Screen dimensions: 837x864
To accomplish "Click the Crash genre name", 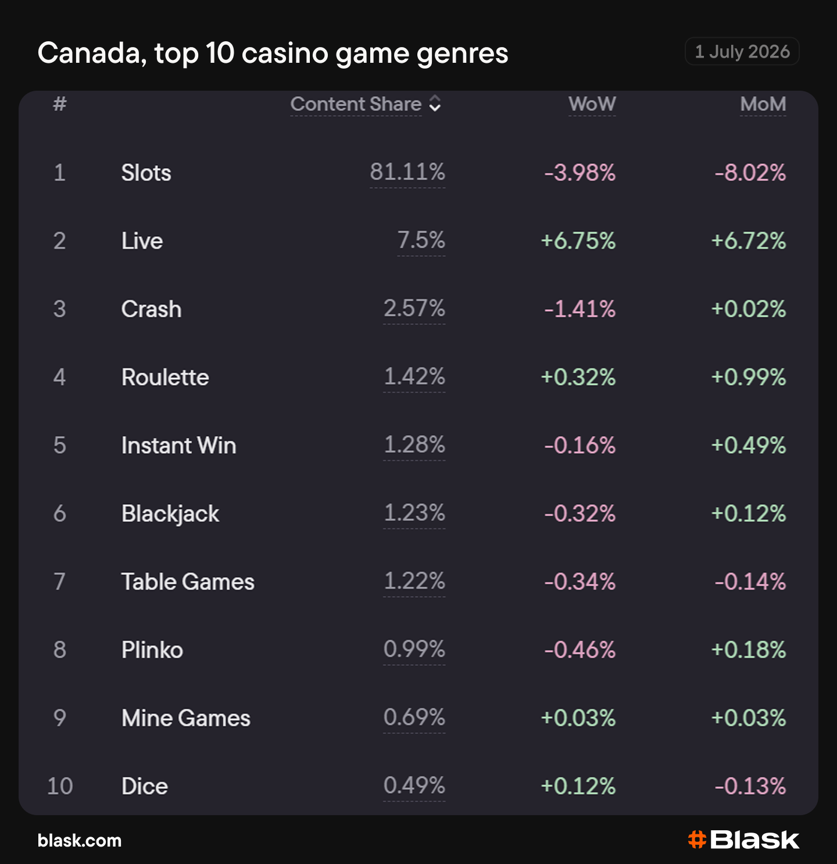I will point(151,309).
